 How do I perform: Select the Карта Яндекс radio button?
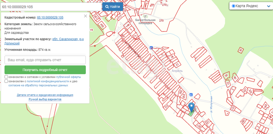233,6
